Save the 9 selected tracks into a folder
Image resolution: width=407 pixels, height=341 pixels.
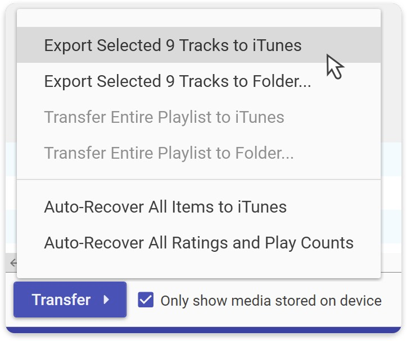coord(177,81)
